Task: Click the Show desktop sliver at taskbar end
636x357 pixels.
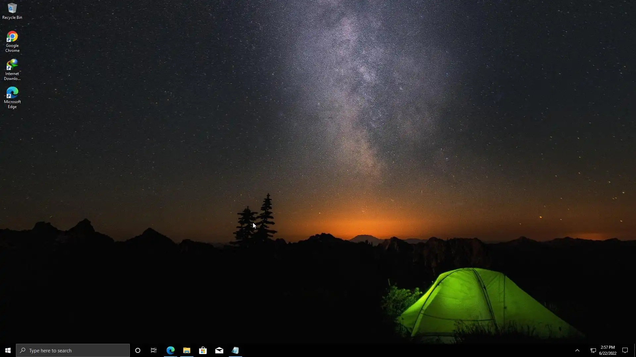Action: pyautogui.click(x=635, y=350)
